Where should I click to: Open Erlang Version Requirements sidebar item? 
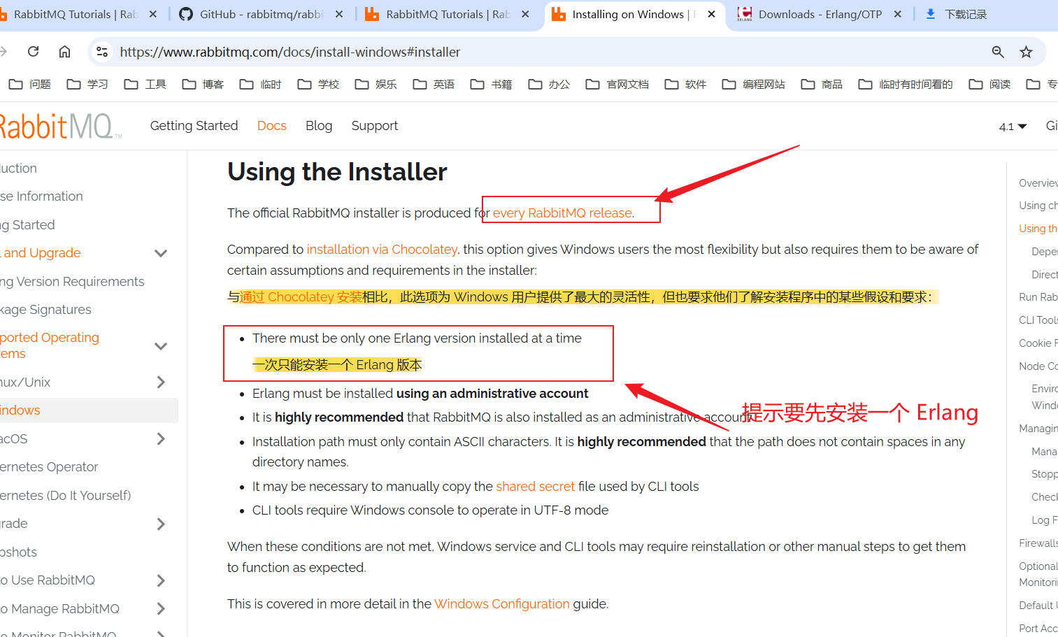click(x=72, y=281)
